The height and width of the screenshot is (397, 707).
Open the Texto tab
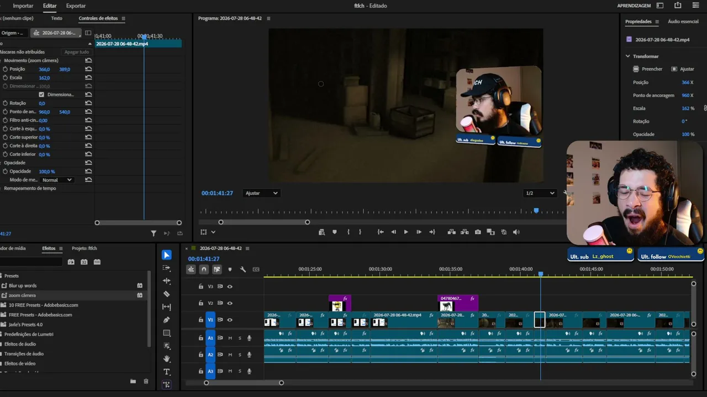(57, 18)
